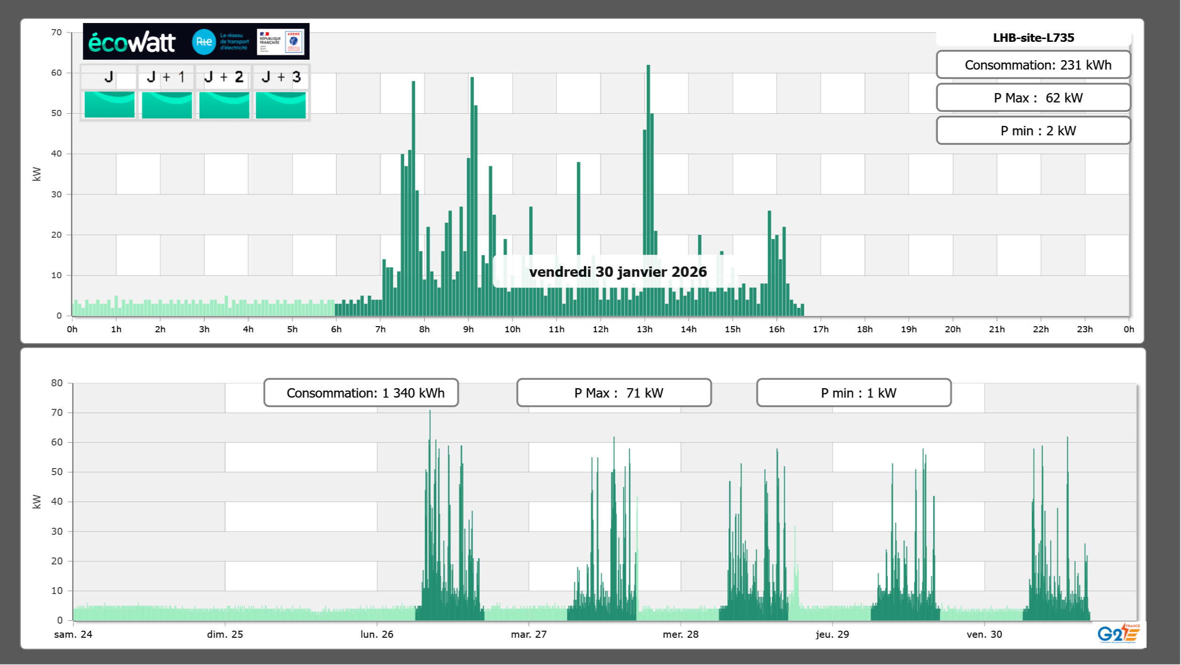Screen dimensions: 1181x665
Task: Click the G2E France logo
Action: [x=1118, y=634]
